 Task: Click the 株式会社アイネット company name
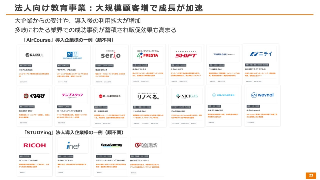(65, 160)
